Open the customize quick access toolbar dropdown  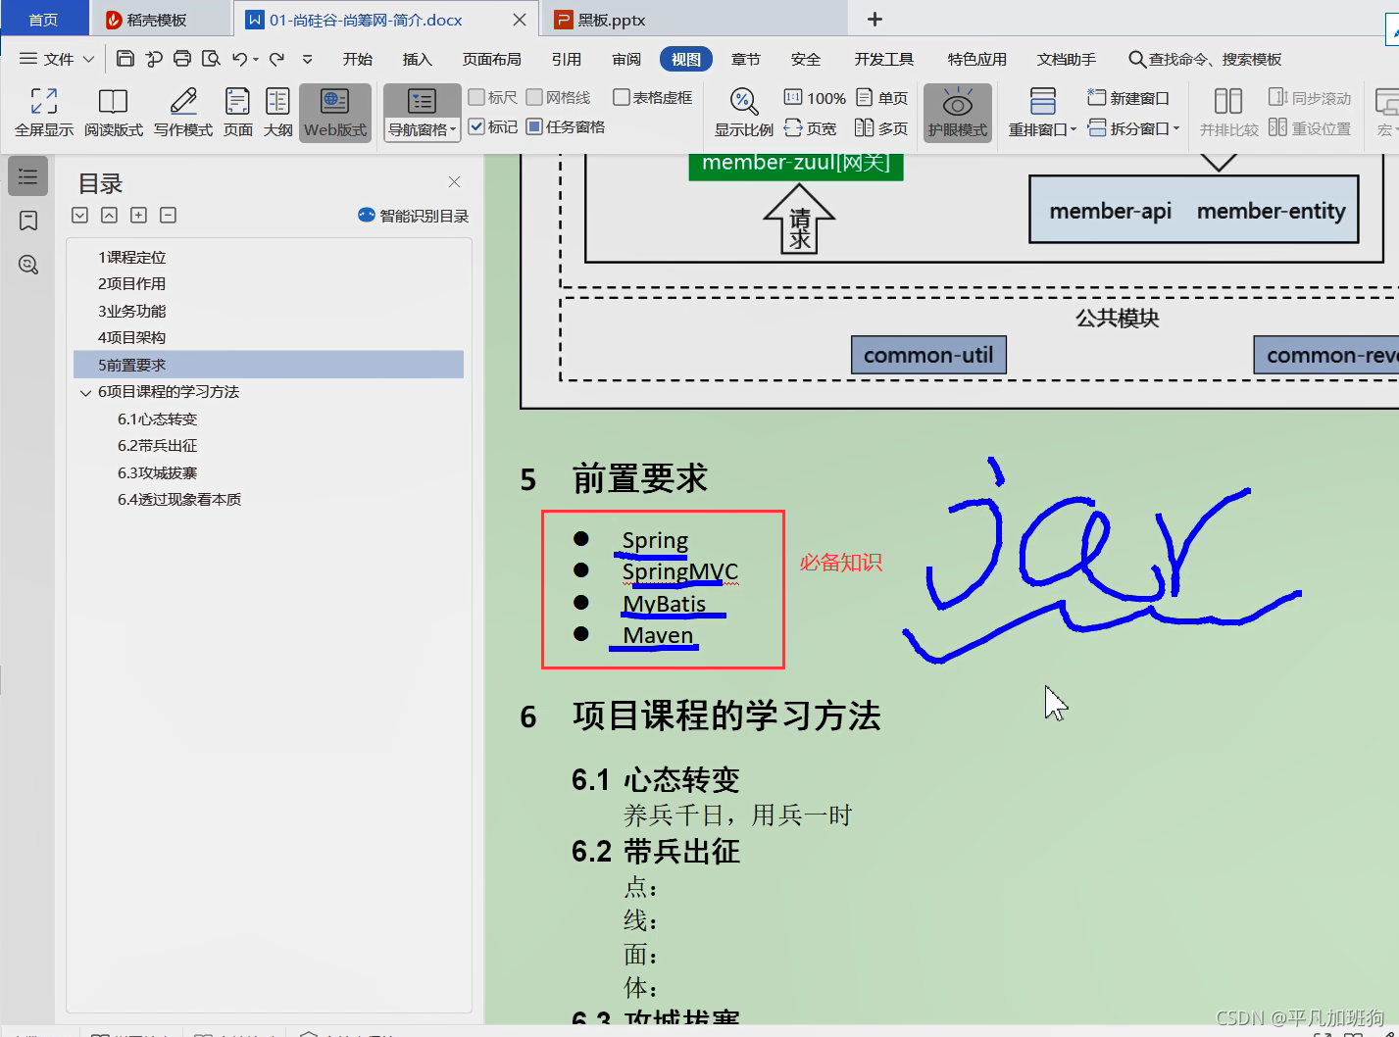point(307,59)
